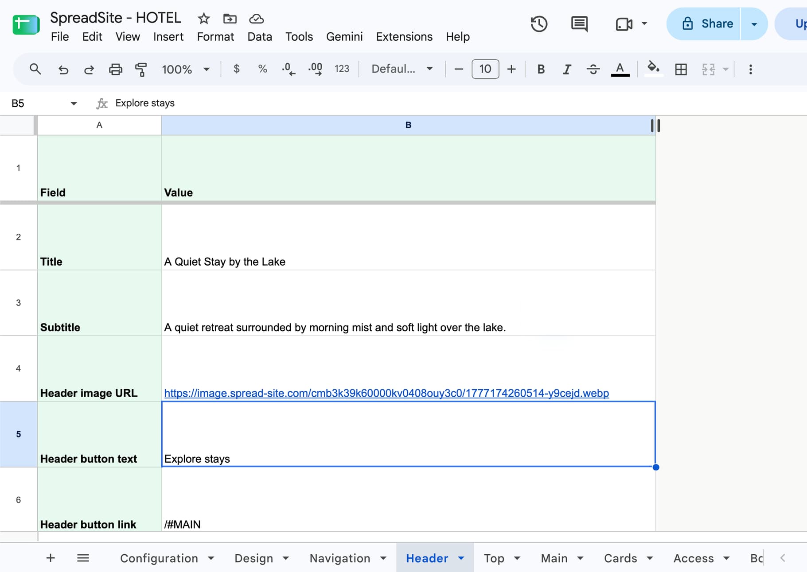The height and width of the screenshot is (572, 807).
Task: Star the SpreadSite - HOTEL document
Action: tap(204, 19)
